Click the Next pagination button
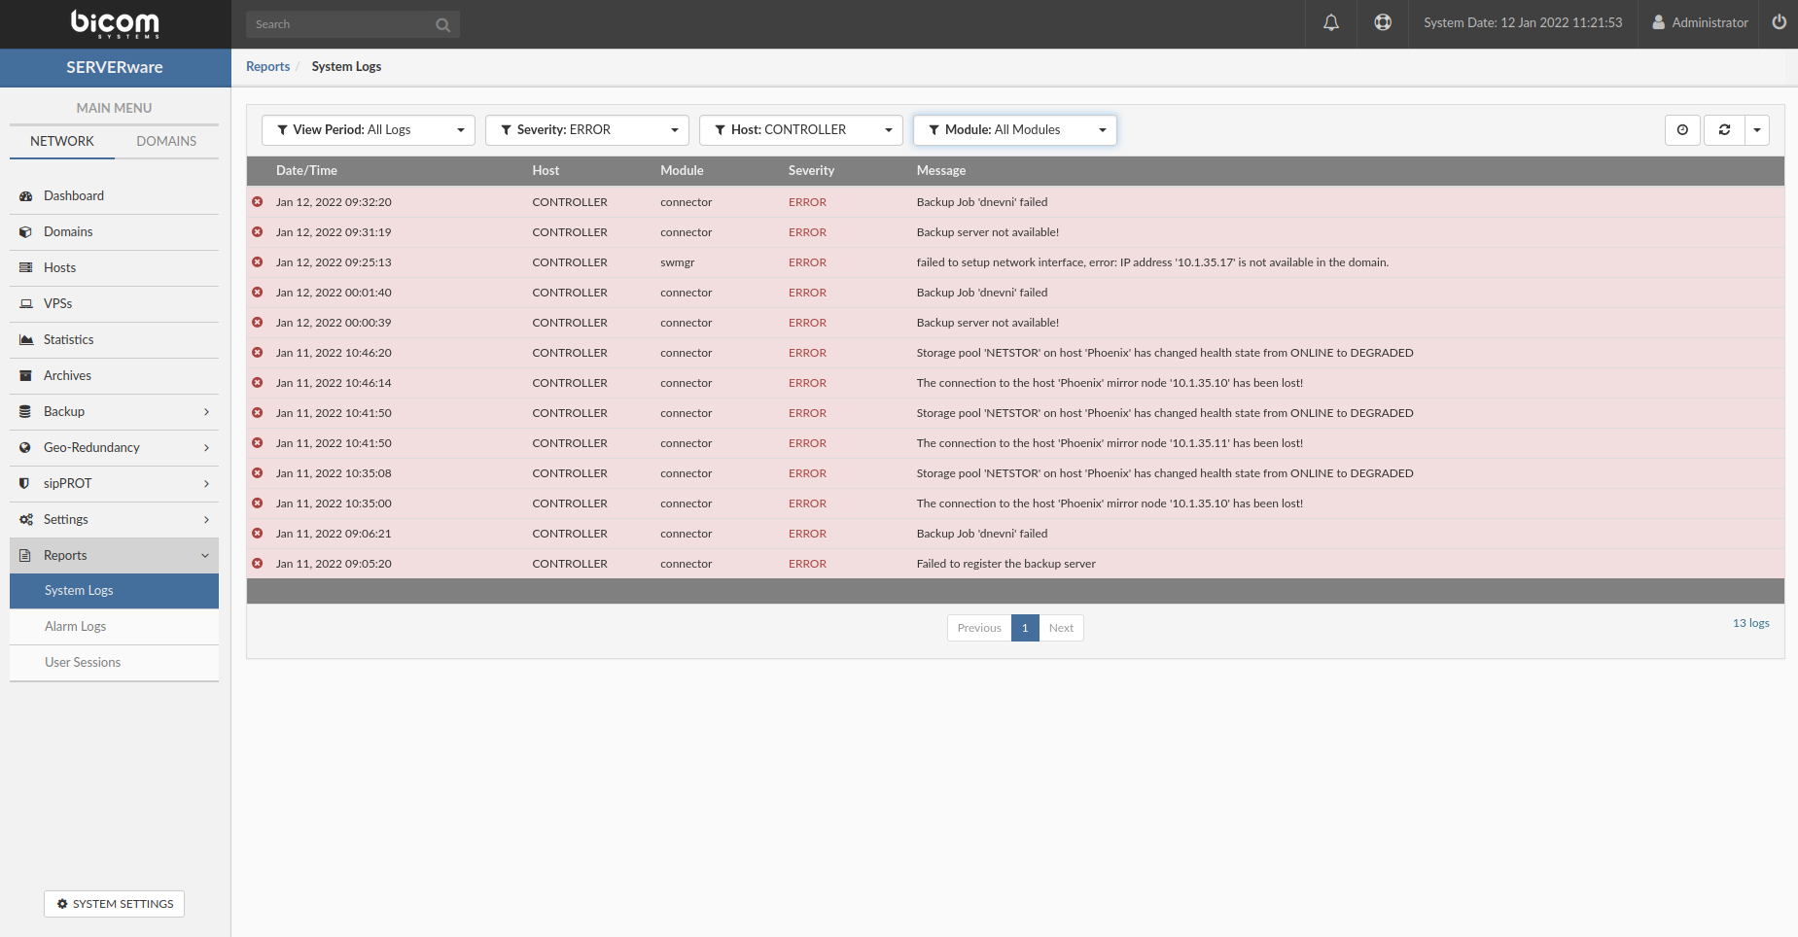Viewport: 1798px width, 937px height. 1061,627
